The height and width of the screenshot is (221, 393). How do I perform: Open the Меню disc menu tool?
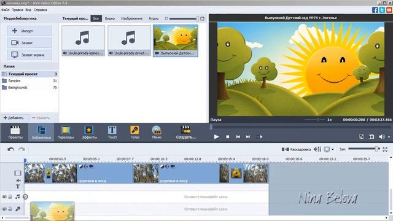pos(157,133)
